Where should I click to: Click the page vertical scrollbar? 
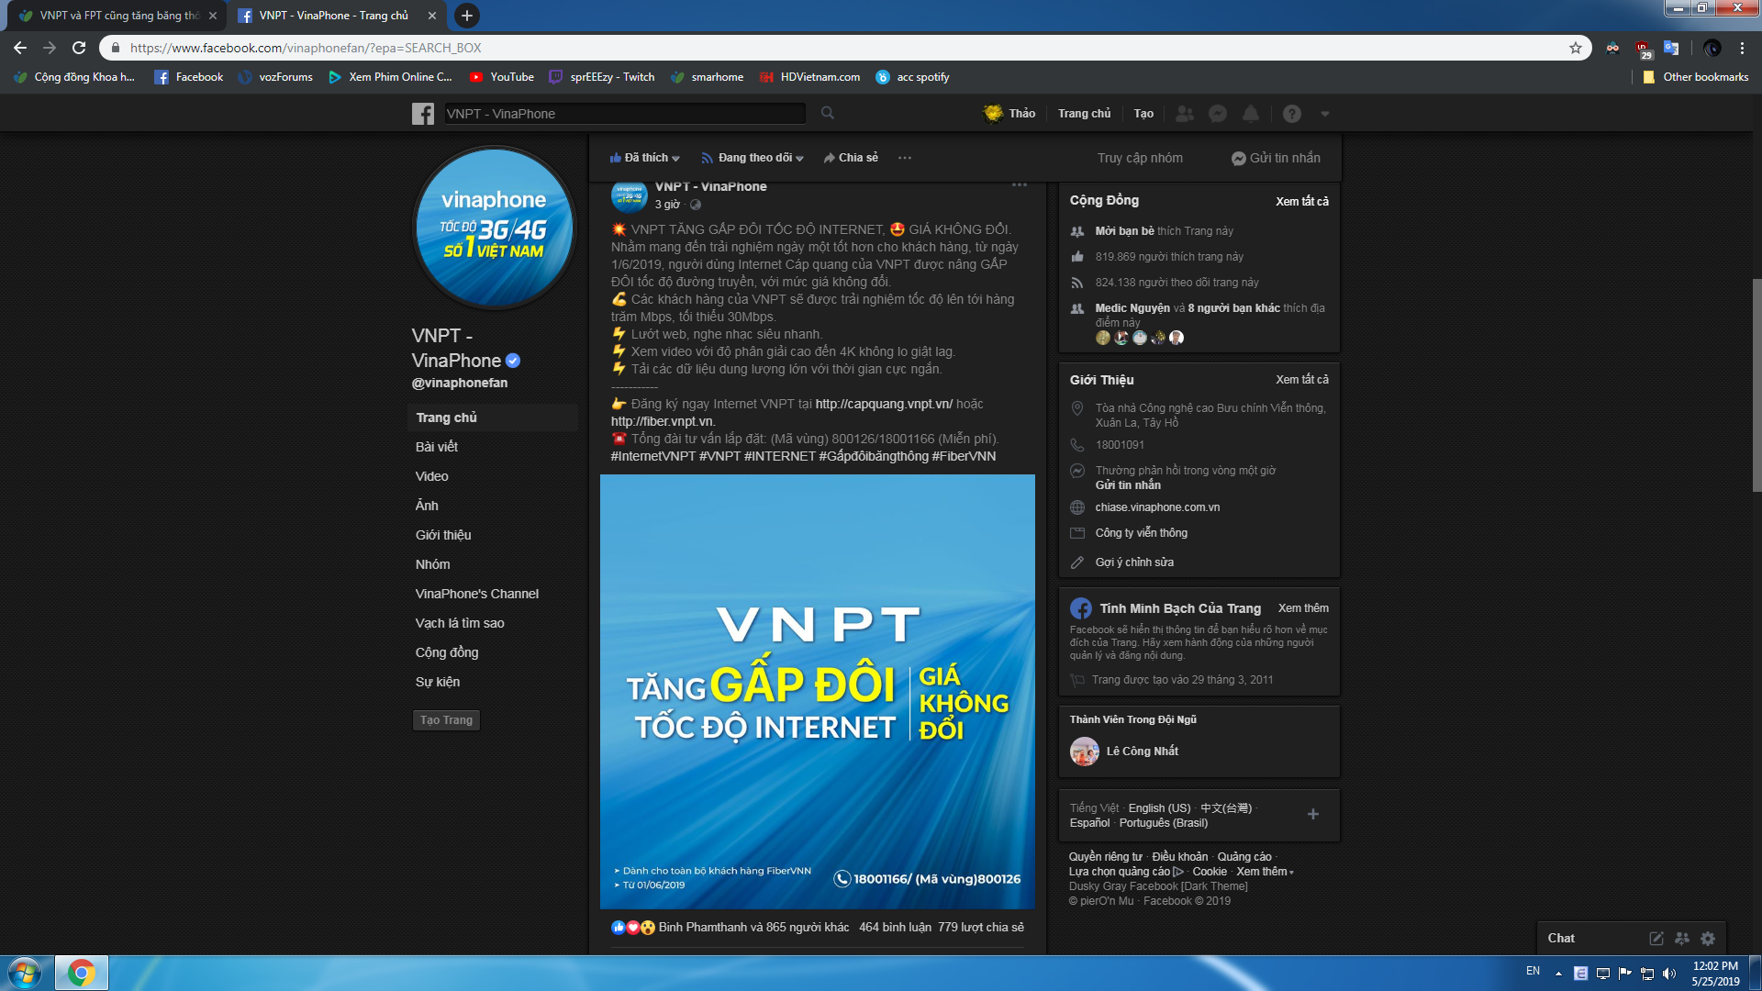pyautogui.click(x=1756, y=385)
